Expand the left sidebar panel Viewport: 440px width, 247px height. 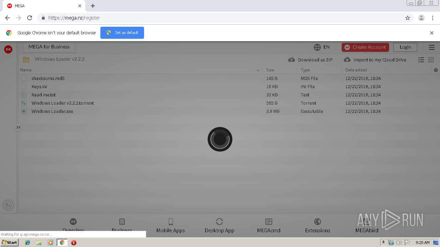click(x=18, y=127)
